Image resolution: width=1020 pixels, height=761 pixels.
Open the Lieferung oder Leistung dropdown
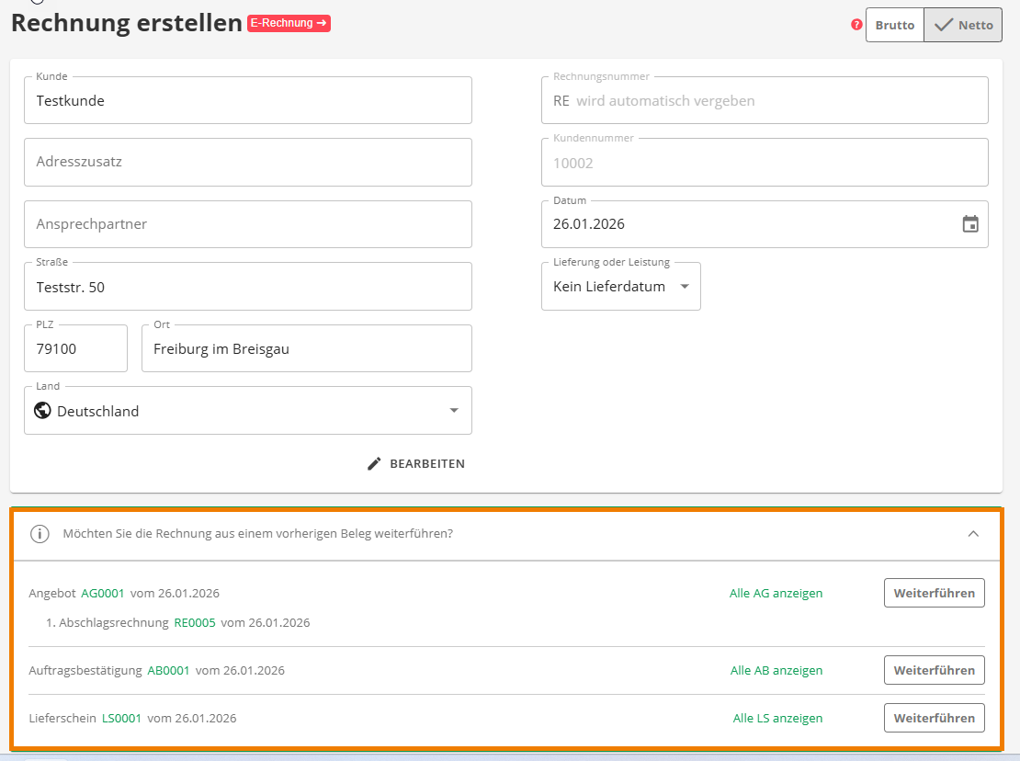pyautogui.click(x=620, y=286)
